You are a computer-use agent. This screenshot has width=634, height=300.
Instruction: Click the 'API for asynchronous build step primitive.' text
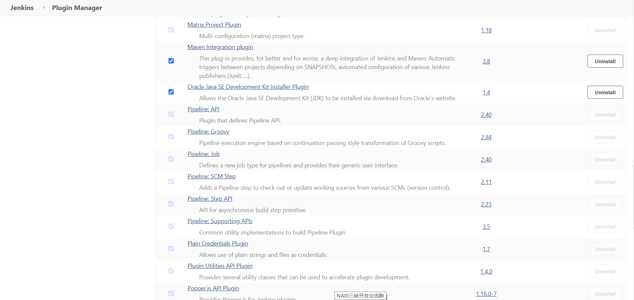(x=253, y=210)
